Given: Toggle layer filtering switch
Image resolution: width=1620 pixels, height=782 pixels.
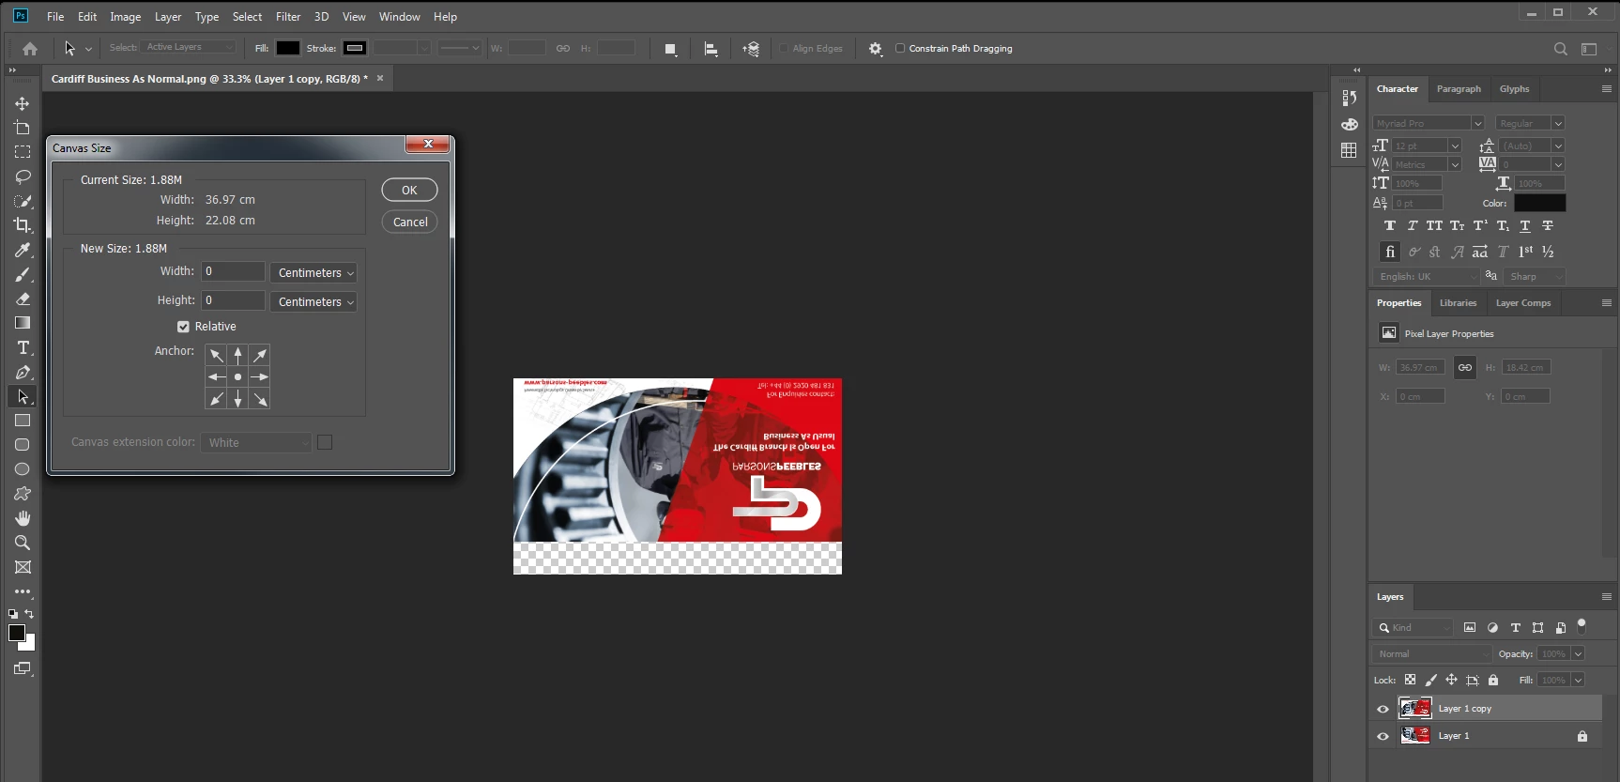Looking at the screenshot, I should [1582, 624].
